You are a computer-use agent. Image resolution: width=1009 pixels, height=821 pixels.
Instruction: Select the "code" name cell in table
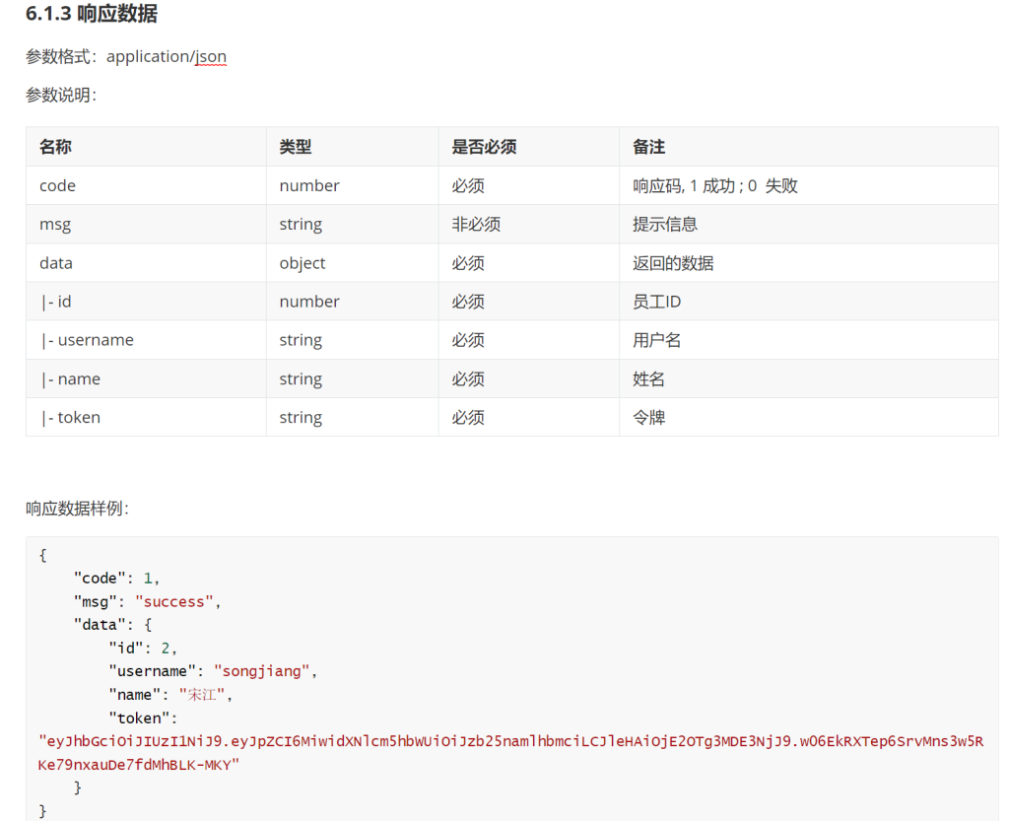tap(57, 185)
